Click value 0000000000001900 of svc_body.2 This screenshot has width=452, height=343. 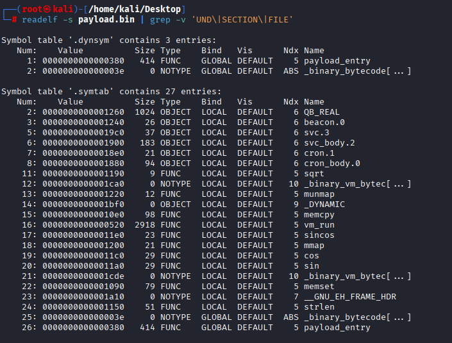[x=83, y=143]
